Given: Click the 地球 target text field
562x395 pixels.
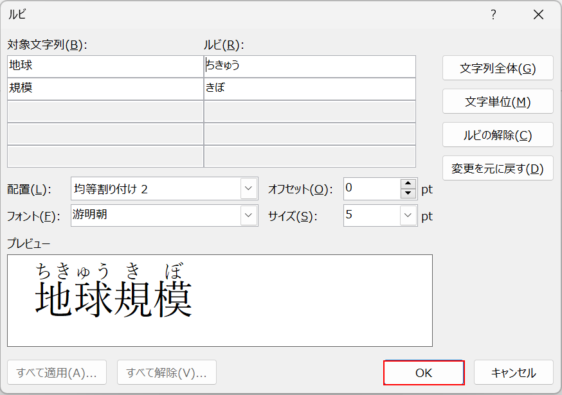Looking at the screenshot, I should click(x=105, y=66).
